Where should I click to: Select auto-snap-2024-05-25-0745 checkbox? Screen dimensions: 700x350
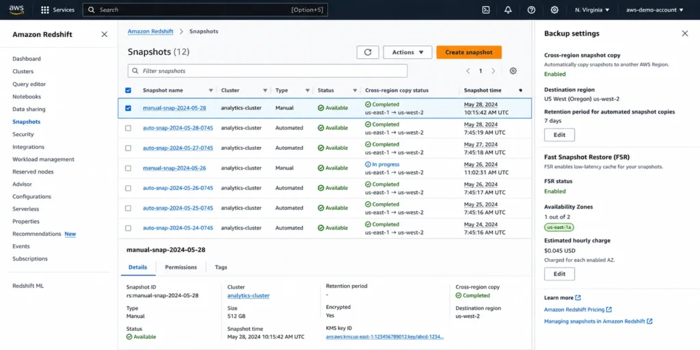tap(128, 208)
